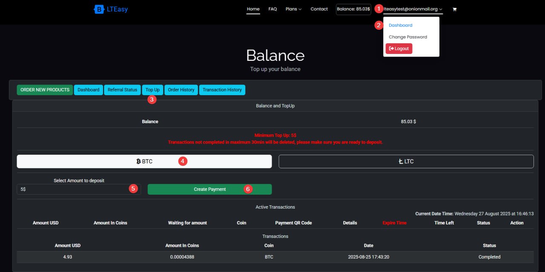Screen dimensions: 545x272
Task: Open the shopping cart icon
Action: pyautogui.click(x=454, y=9)
